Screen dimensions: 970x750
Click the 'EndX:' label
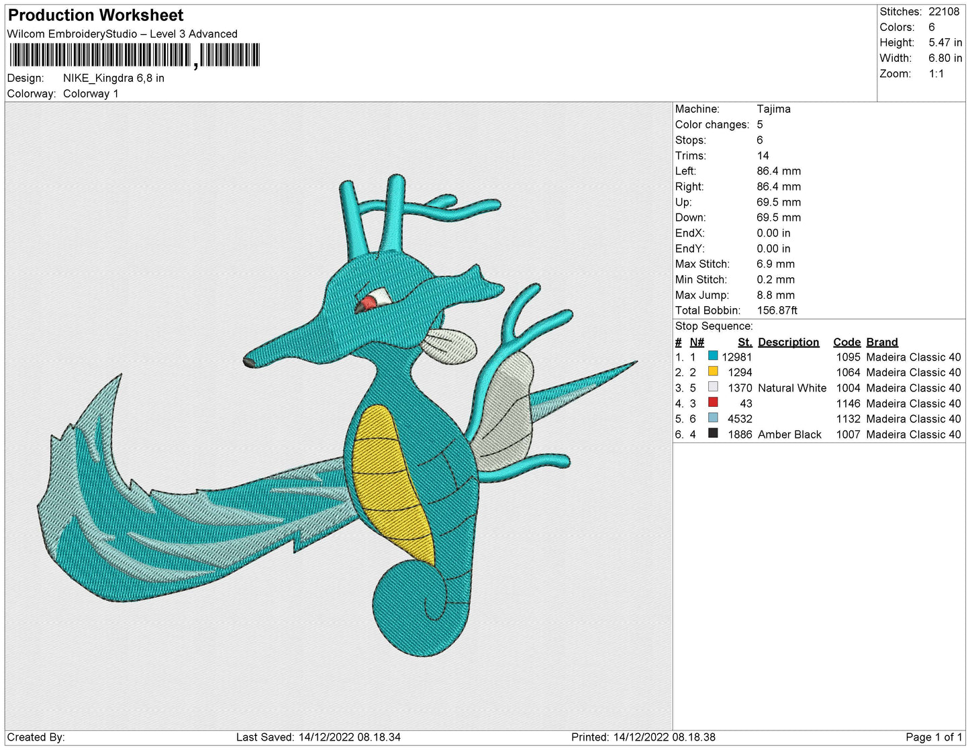pyautogui.click(x=689, y=233)
